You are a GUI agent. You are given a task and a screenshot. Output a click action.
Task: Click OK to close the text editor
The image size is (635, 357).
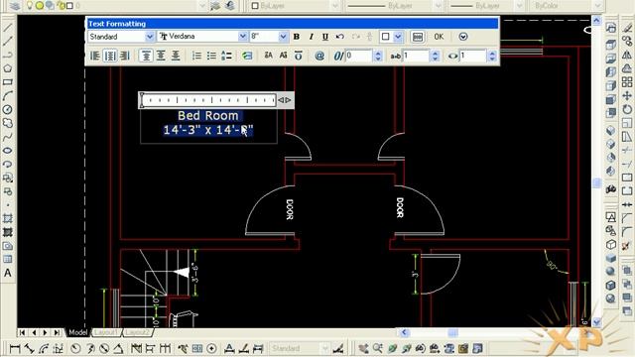click(x=439, y=37)
